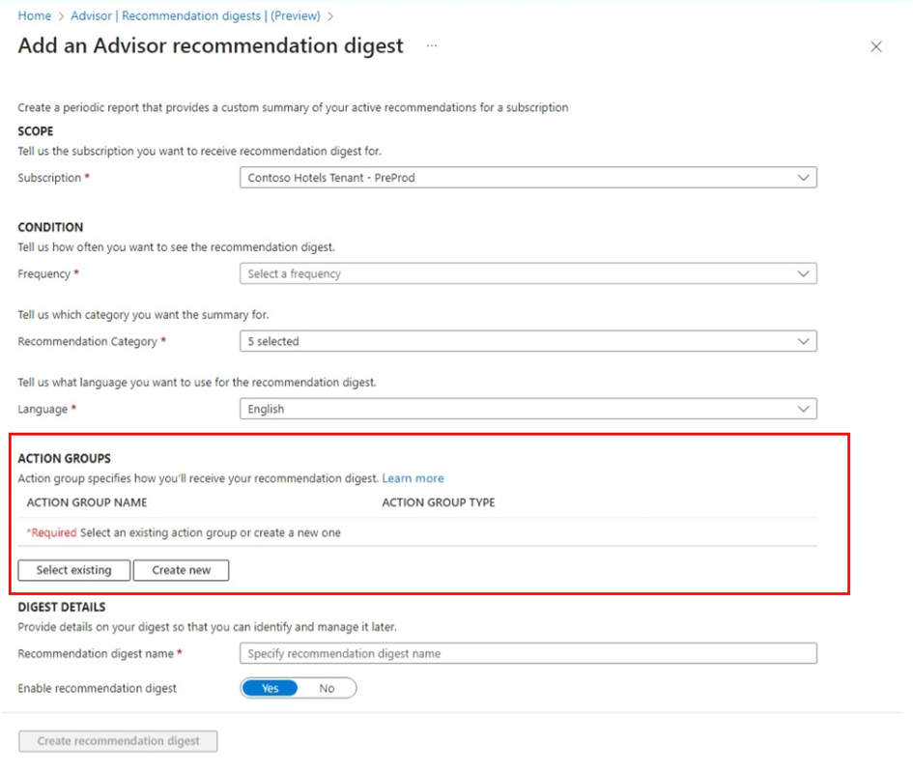Image resolution: width=913 pixels, height=773 pixels.
Task: Open the ellipsis more options menu
Action: 432,45
